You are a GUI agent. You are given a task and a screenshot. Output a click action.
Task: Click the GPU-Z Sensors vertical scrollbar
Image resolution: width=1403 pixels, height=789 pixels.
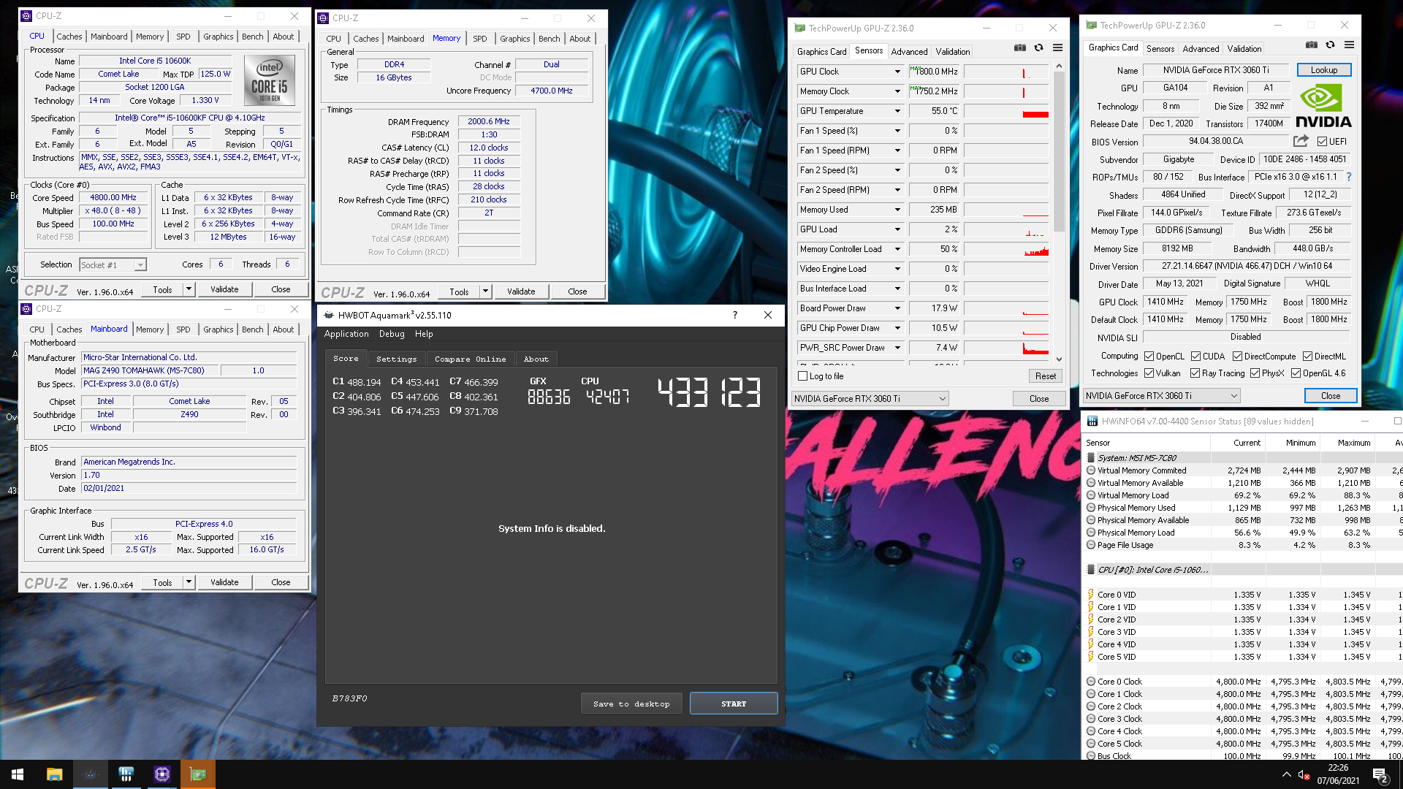[x=1059, y=212]
